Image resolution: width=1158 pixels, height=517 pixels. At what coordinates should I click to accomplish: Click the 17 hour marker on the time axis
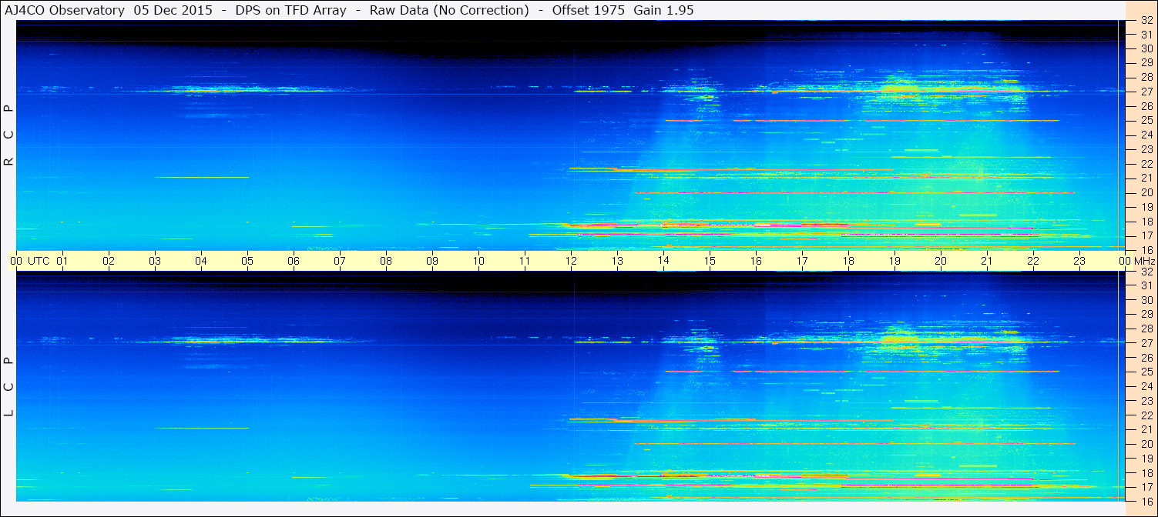click(802, 261)
